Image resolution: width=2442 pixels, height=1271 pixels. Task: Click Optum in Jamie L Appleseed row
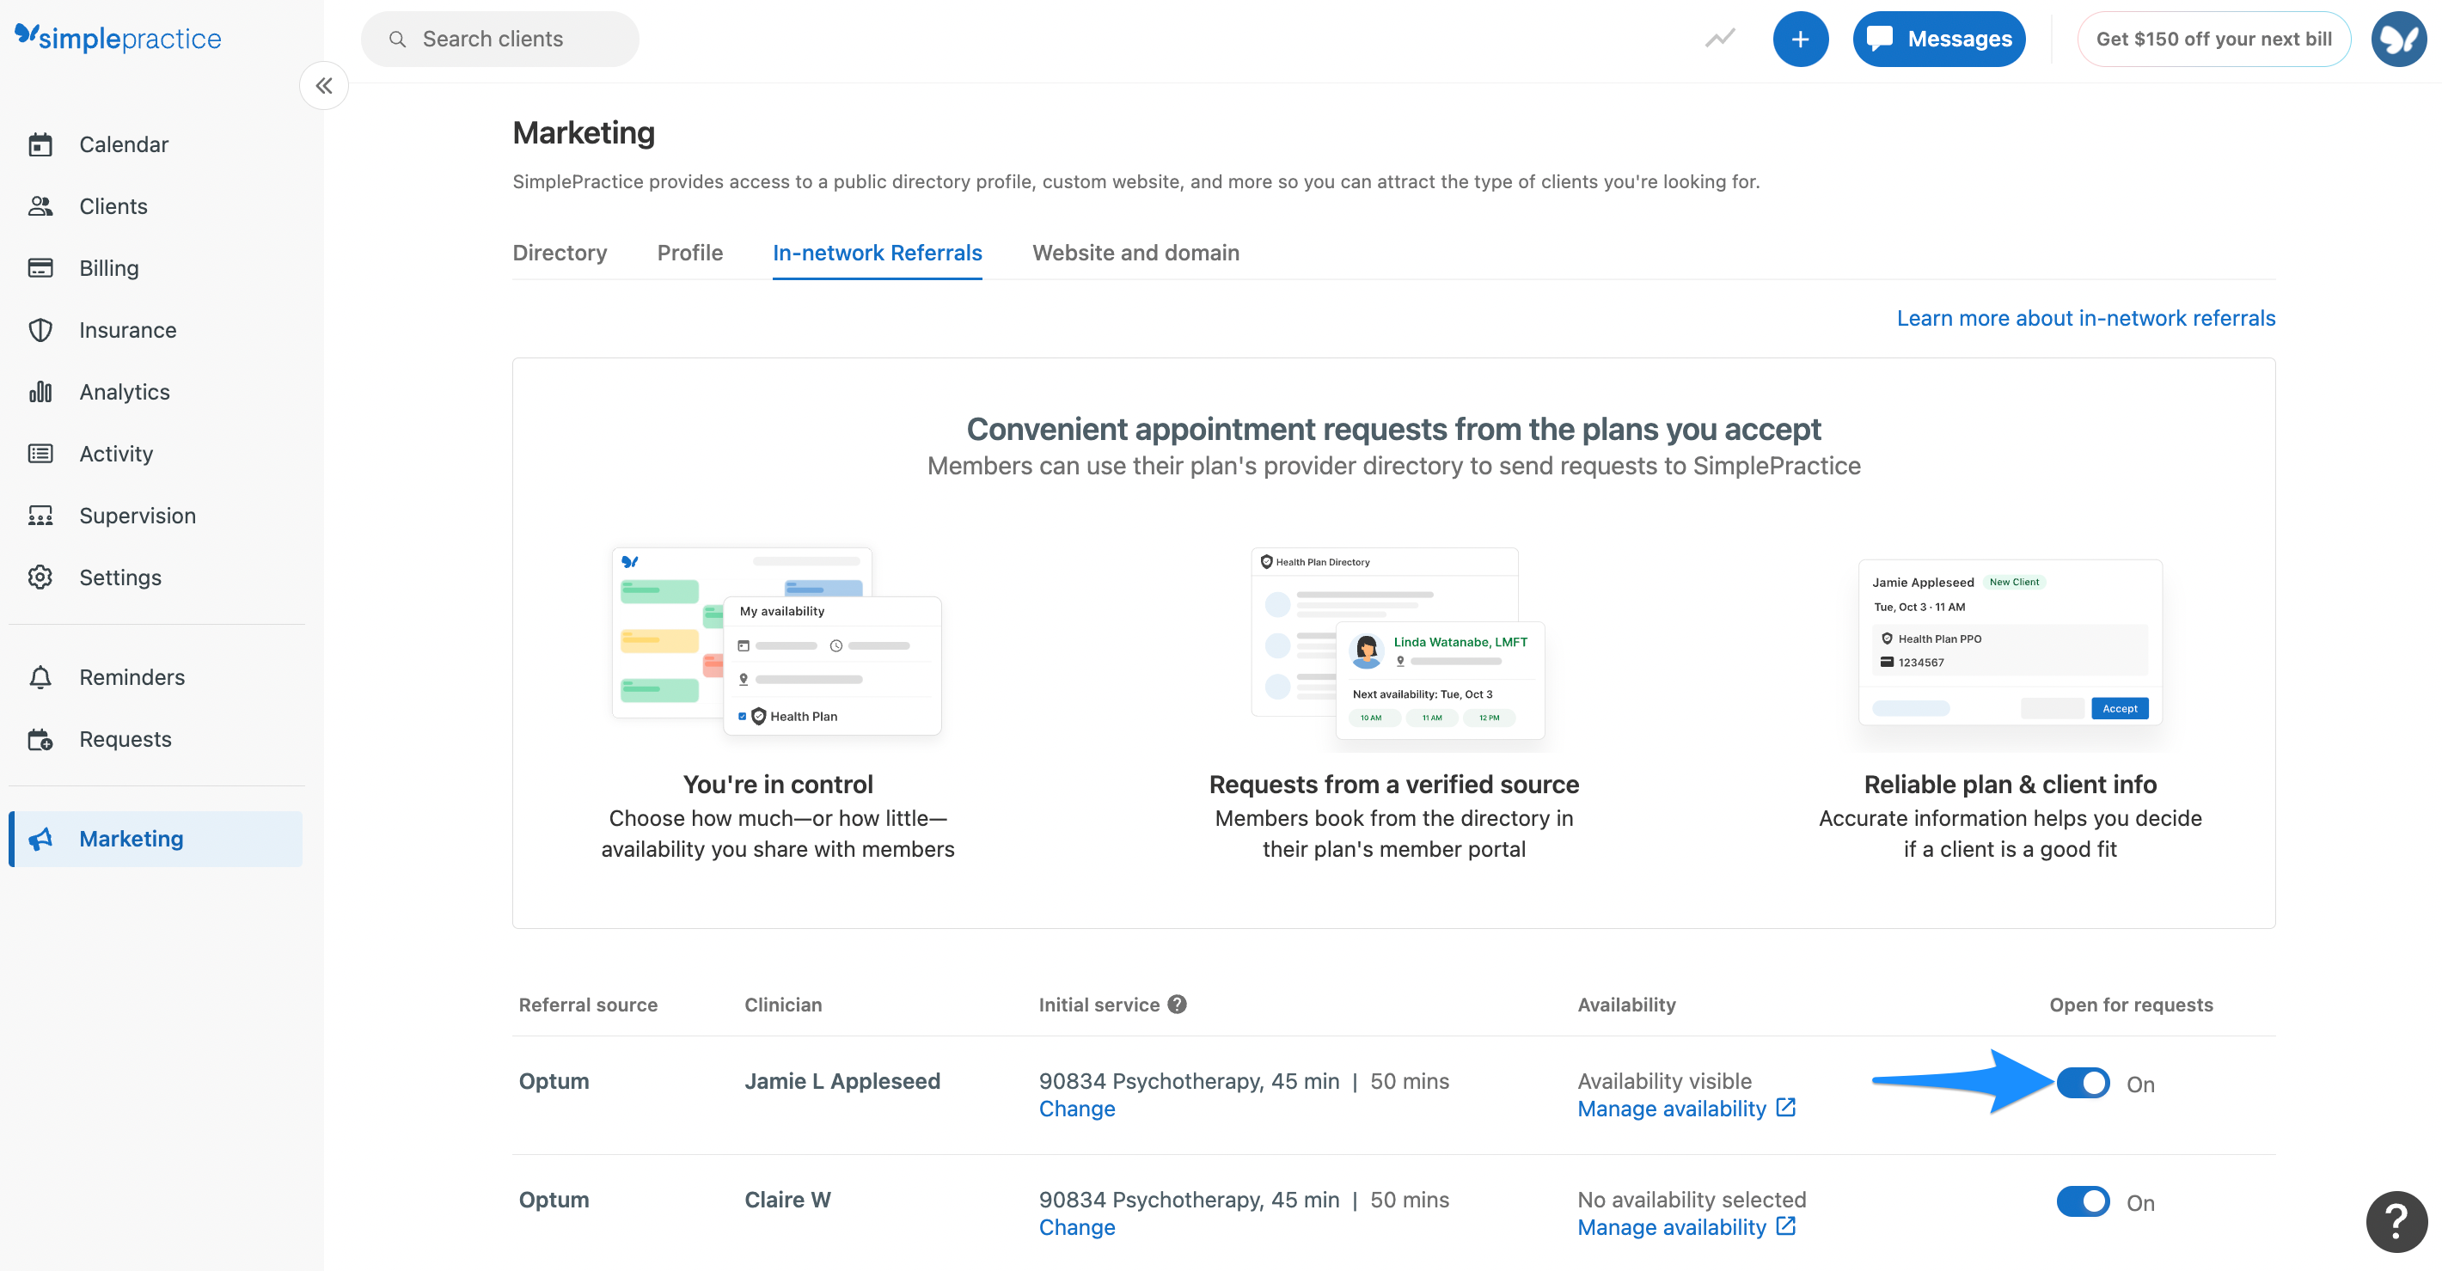coord(554,1081)
